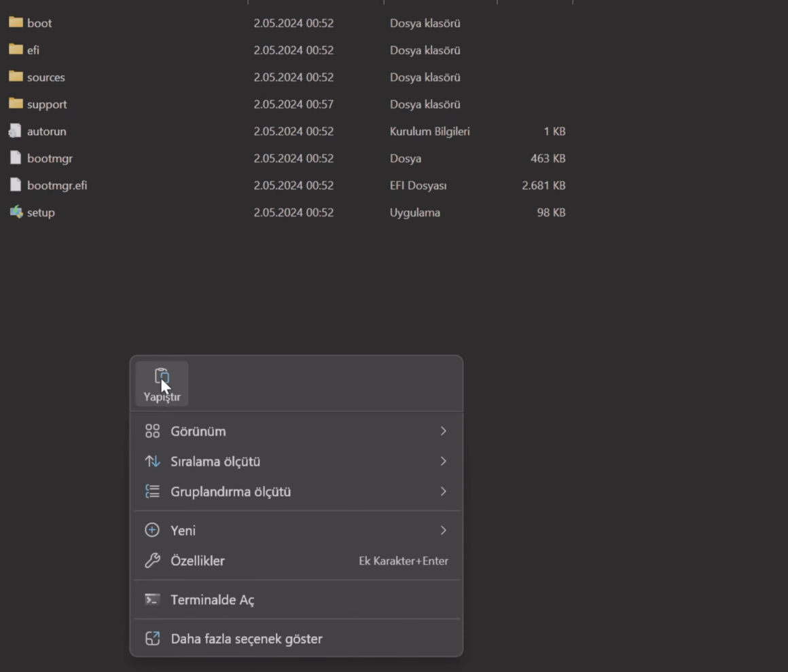Click the Özellikler wrench icon
The height and width of the screenshot is (672, 788).
coord(152,561)
